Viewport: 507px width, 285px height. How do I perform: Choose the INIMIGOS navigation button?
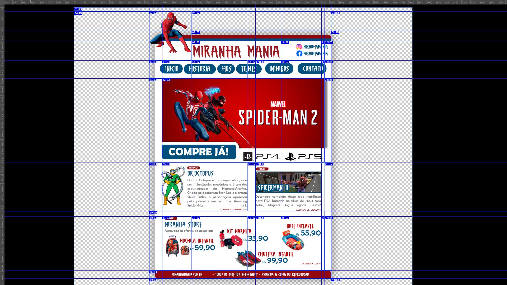279,69
